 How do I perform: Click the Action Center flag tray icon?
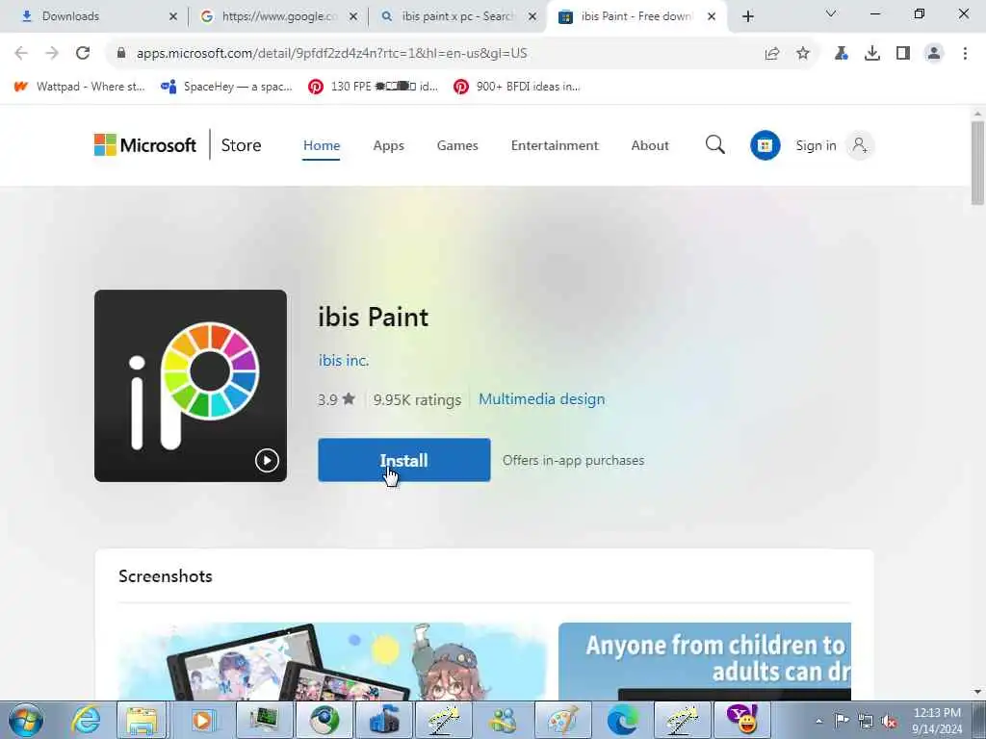pyautogui.click(x=842, y=720)
